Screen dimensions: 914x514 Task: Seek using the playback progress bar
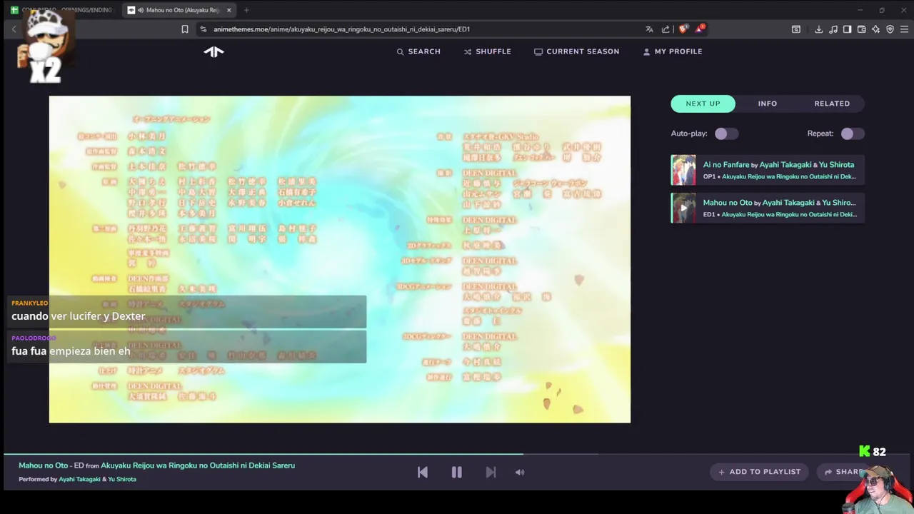(457, 454)
